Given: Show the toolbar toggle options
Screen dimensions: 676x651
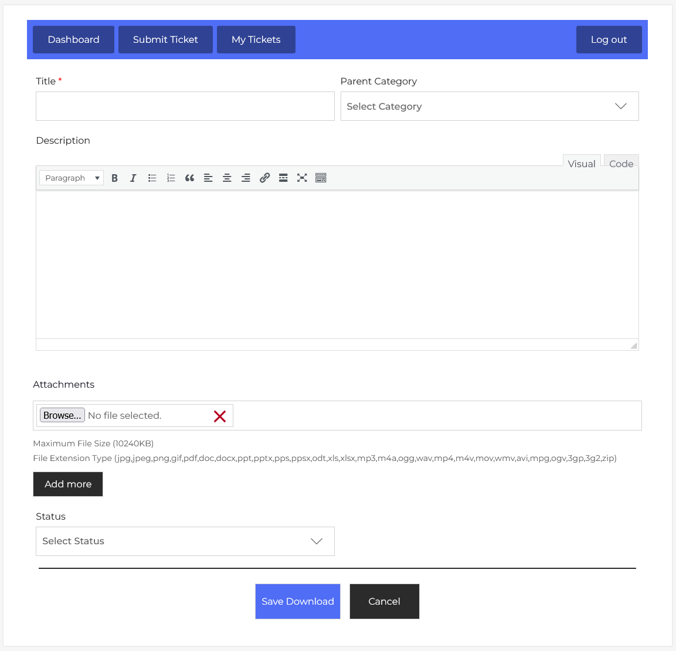Looking at the screenshot, I should (321, 178).
